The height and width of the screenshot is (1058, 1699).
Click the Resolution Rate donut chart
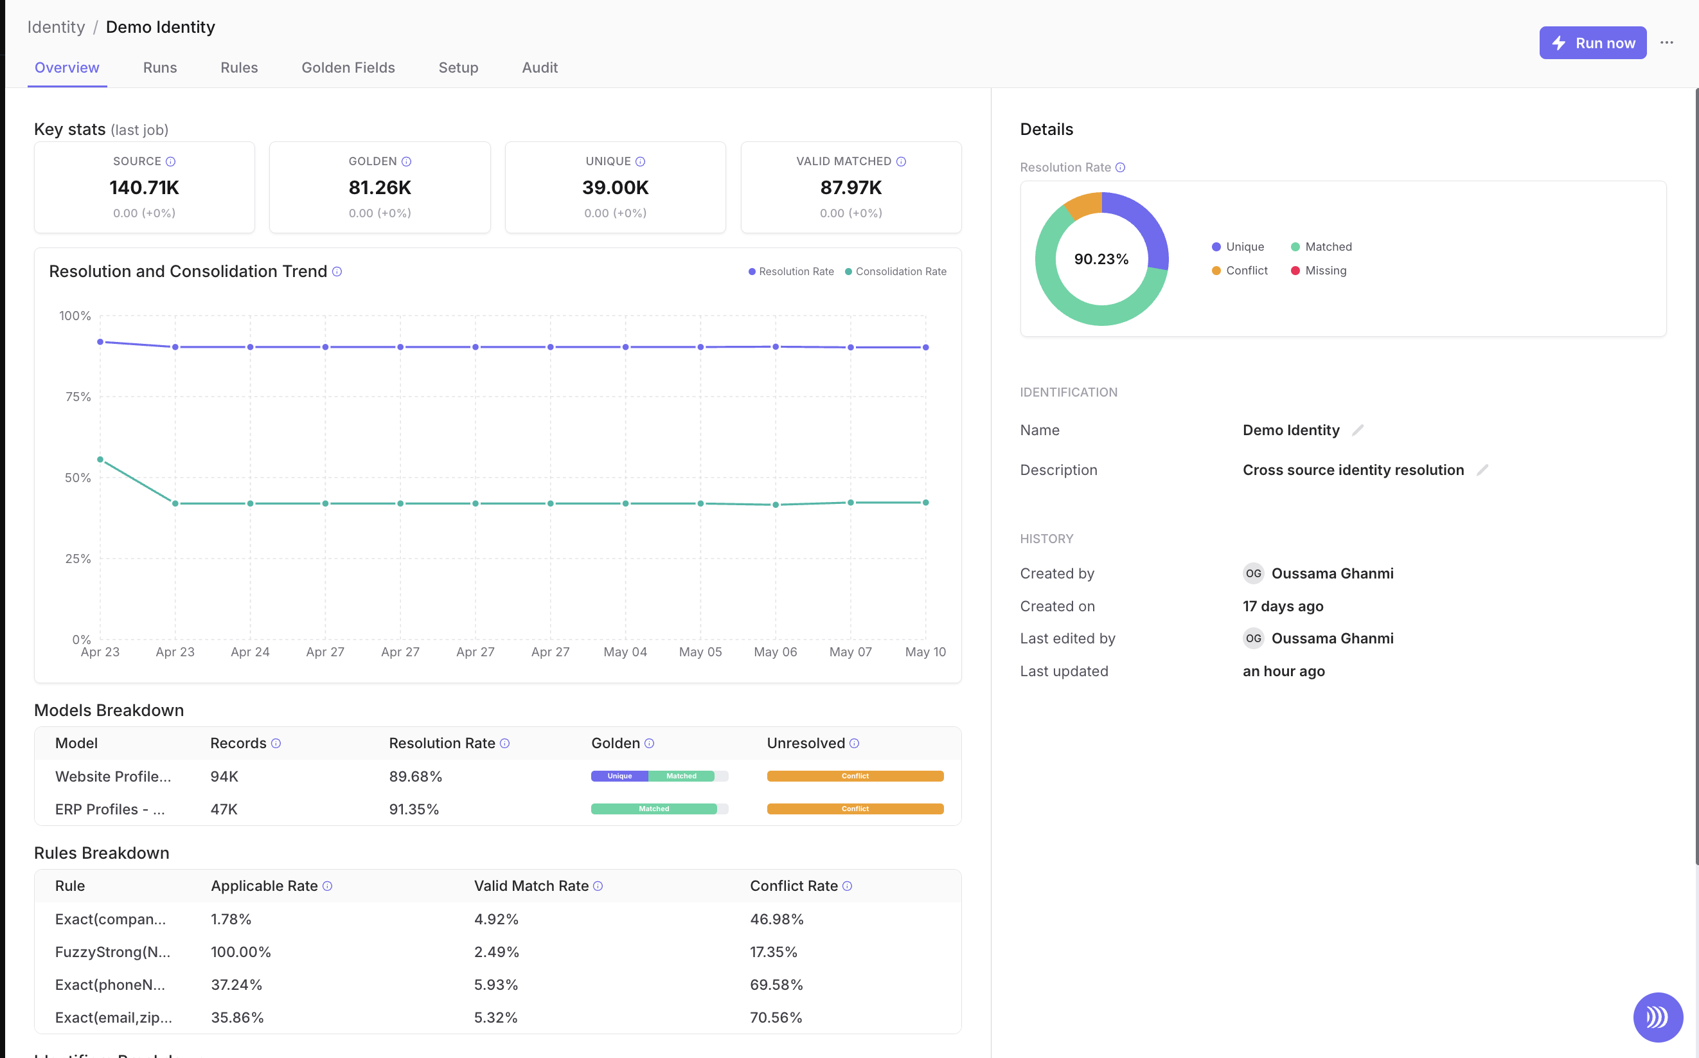[1101, 259]
